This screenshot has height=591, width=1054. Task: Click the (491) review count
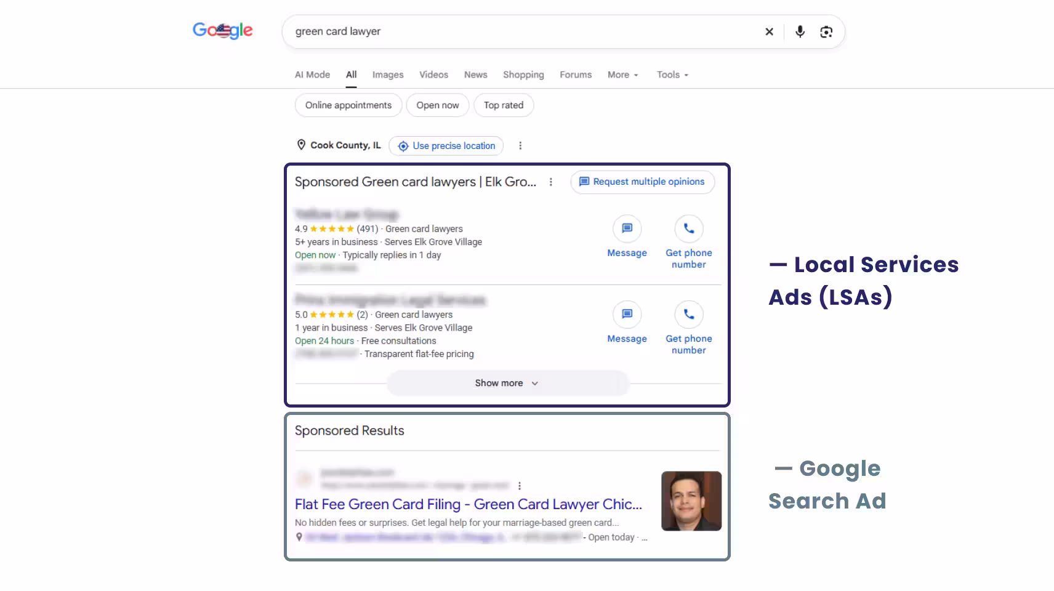pyautogui.click(x=368, y=229)
